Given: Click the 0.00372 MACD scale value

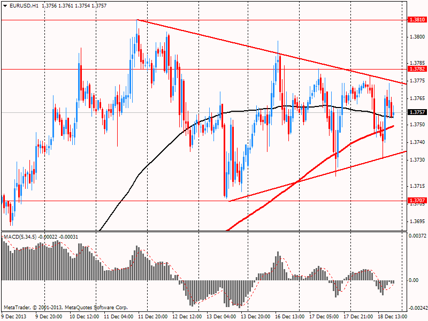Looking at the screenshot, I should [418, 235].
